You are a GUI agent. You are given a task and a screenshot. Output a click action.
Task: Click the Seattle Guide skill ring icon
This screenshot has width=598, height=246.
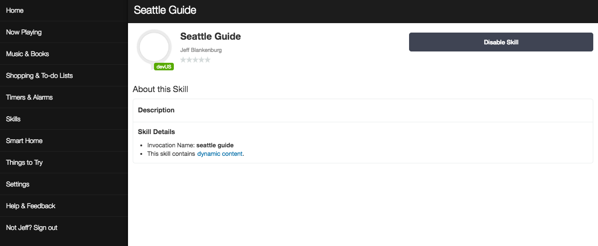pos(154,47)
